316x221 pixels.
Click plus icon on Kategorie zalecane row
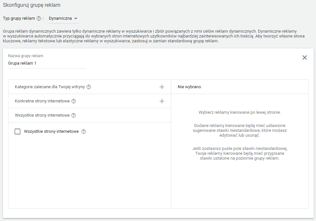pos(162,87)
